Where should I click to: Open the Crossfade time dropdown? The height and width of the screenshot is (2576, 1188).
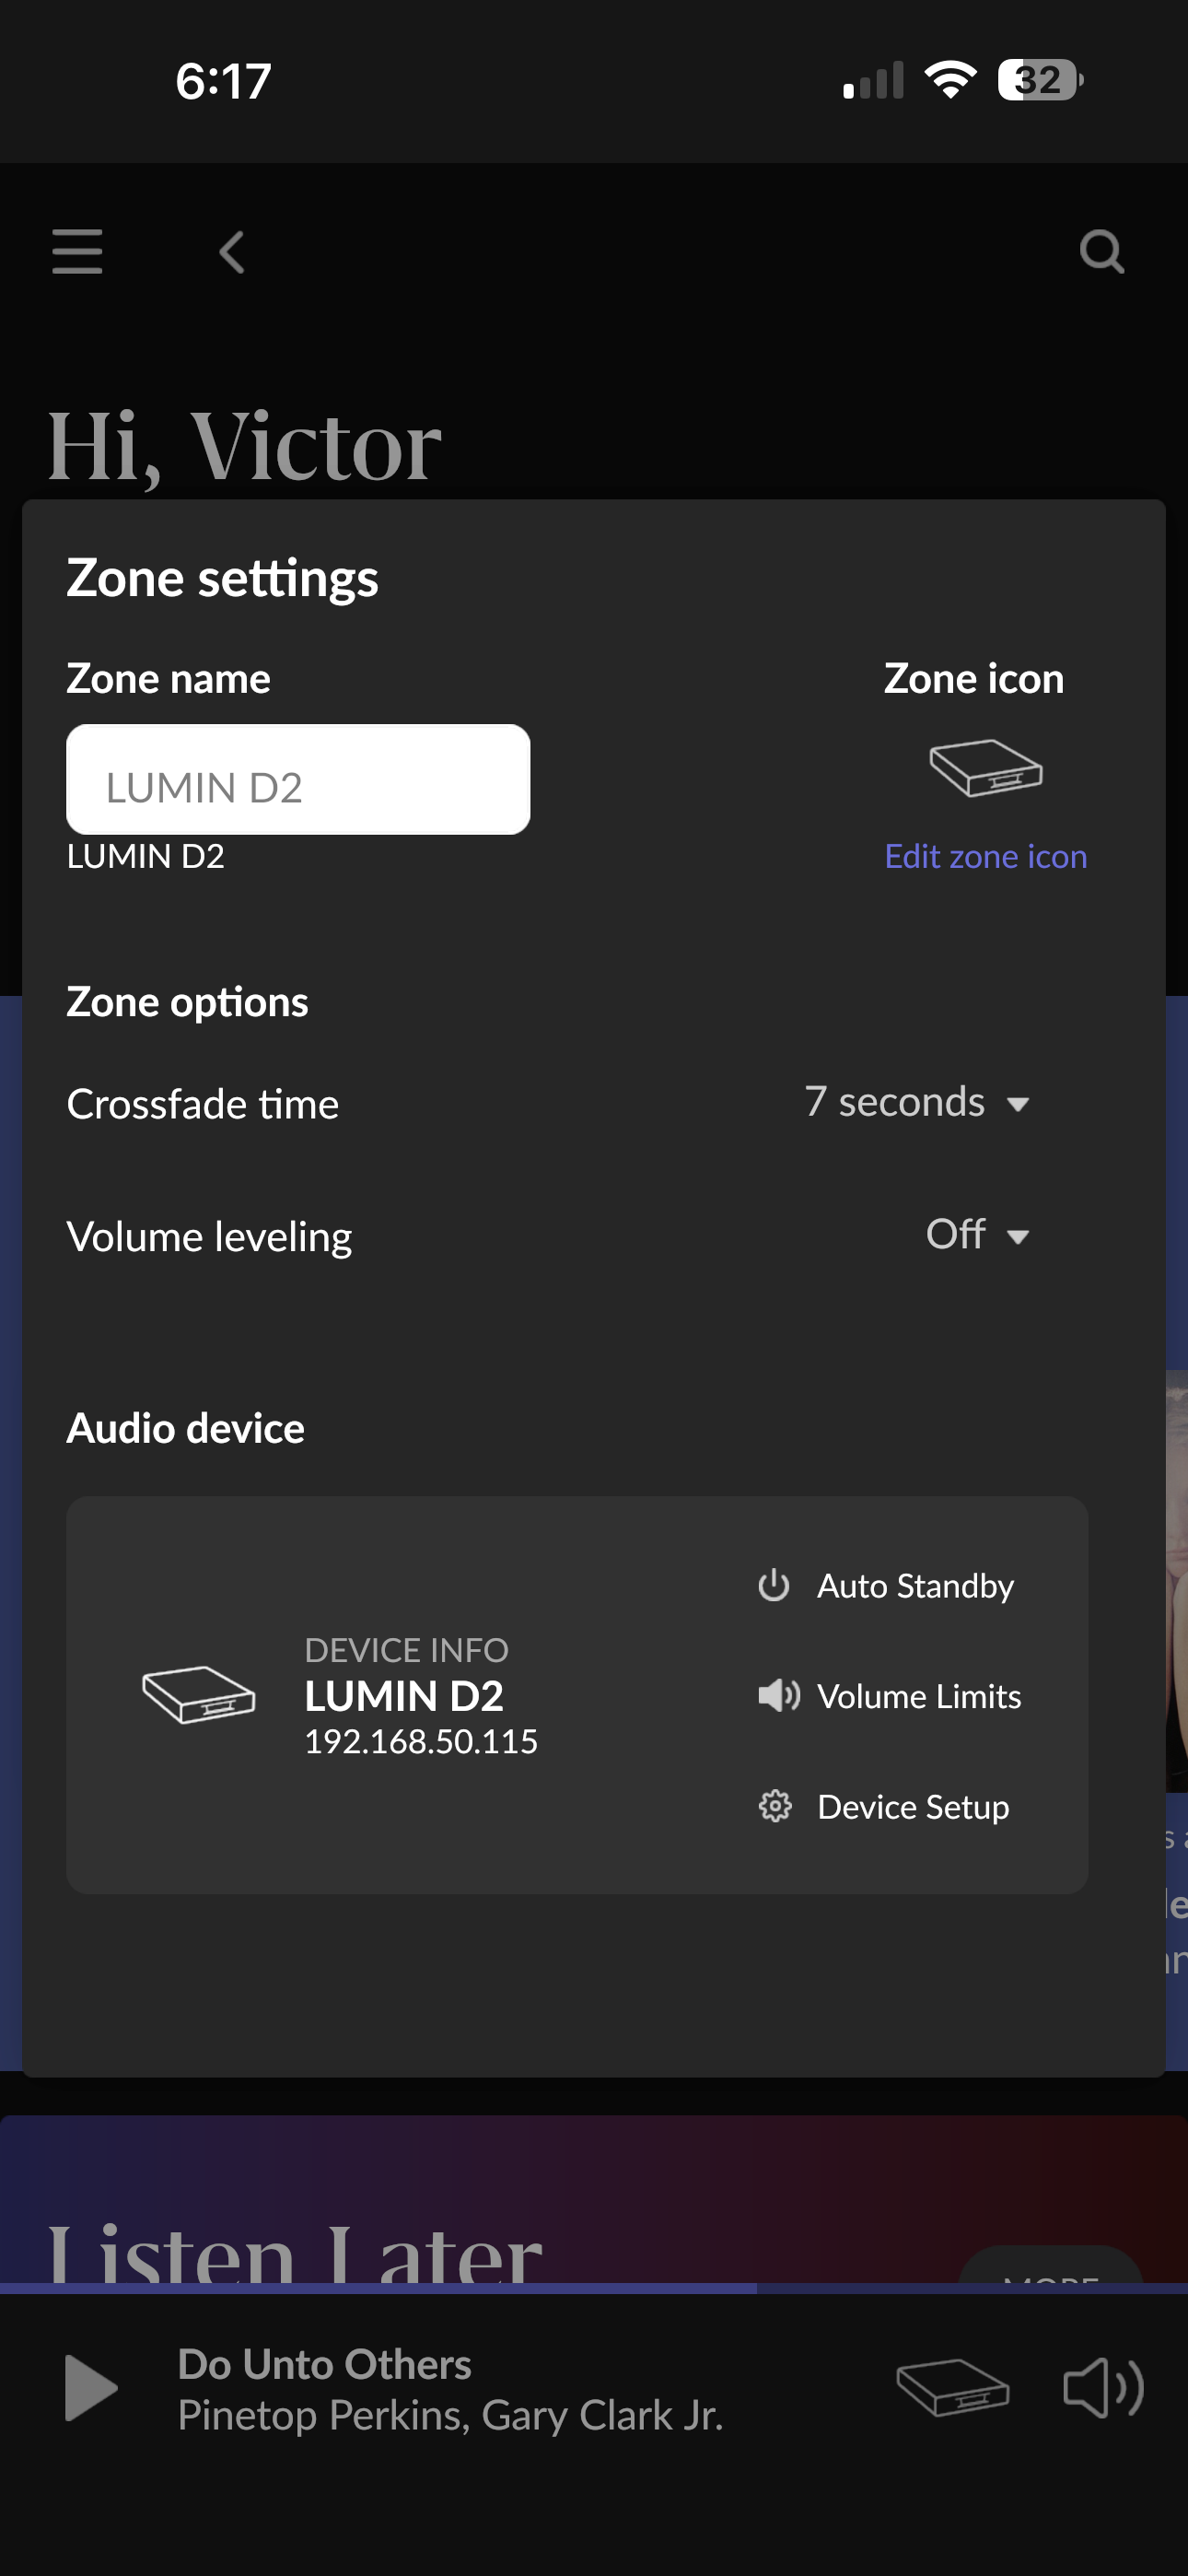(x=917, y=1102)
